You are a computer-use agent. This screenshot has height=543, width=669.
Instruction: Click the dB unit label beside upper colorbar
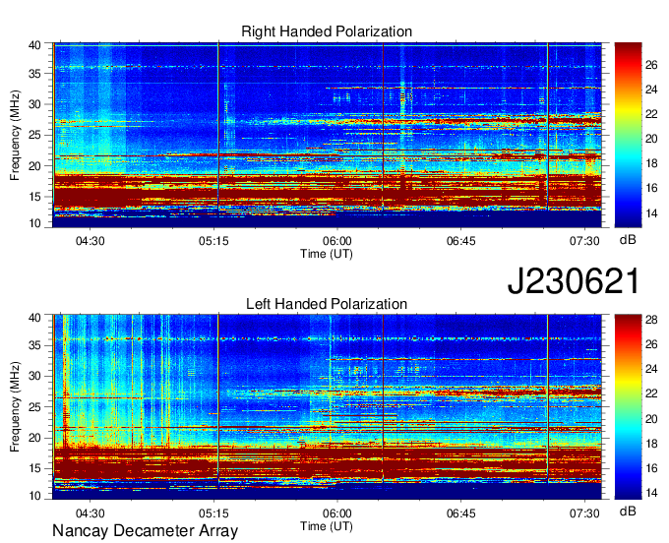(x=628, y=240)
